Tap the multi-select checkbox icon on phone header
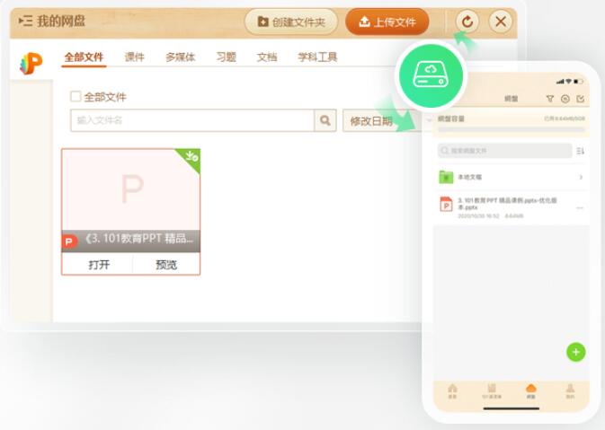This screenshot has width=605, height=430. coord(580,99)
